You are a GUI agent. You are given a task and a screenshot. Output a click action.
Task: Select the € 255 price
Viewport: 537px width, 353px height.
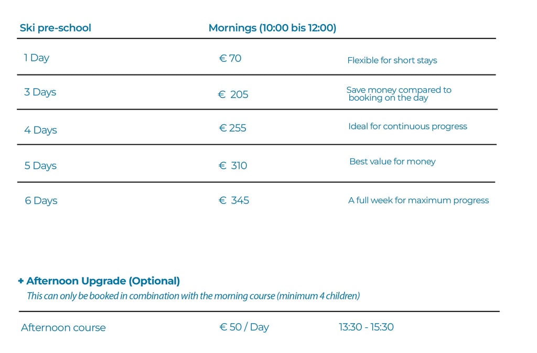[232, 128]
